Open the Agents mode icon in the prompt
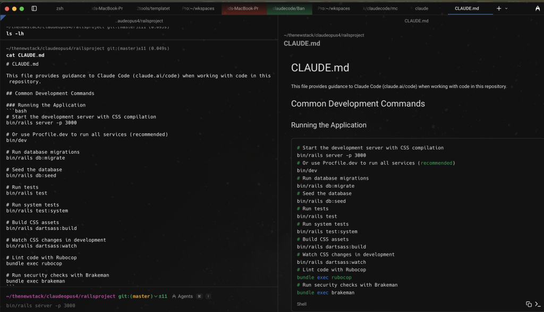The height and width of the screenshot is (312, 544). [174, 297]
